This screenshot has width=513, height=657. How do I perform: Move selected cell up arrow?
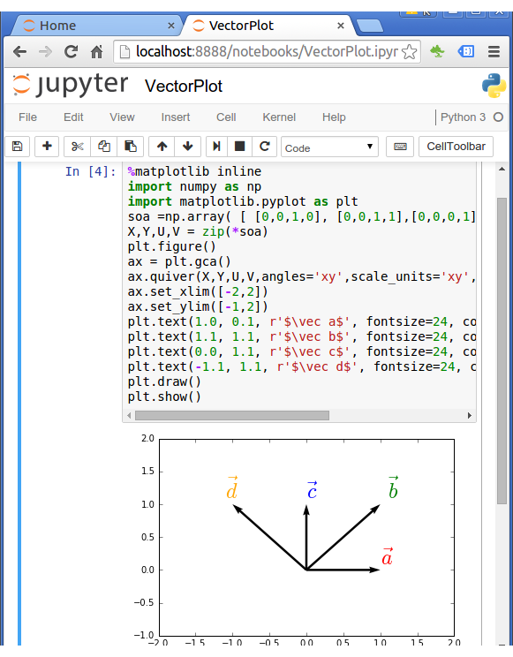click(x=162, y=147)
